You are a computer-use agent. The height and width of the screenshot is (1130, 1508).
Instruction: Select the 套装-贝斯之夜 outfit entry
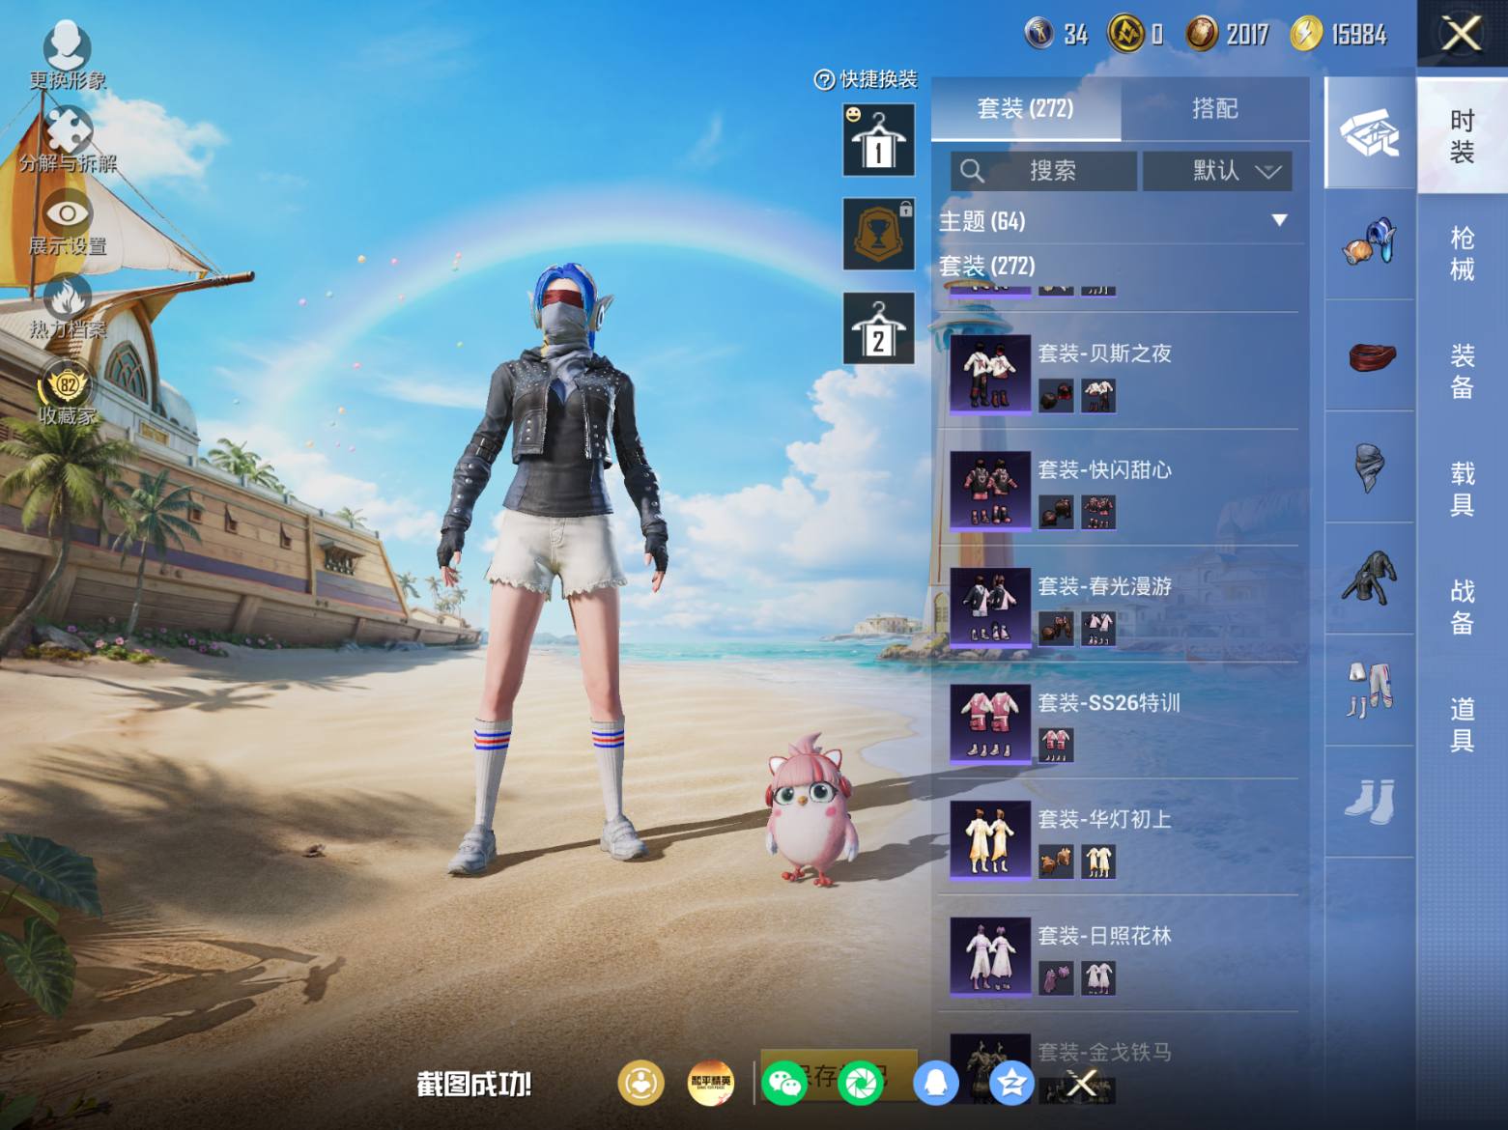tap(1121, 373)
